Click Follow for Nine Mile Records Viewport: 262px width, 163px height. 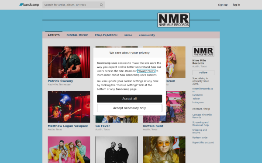203,73
